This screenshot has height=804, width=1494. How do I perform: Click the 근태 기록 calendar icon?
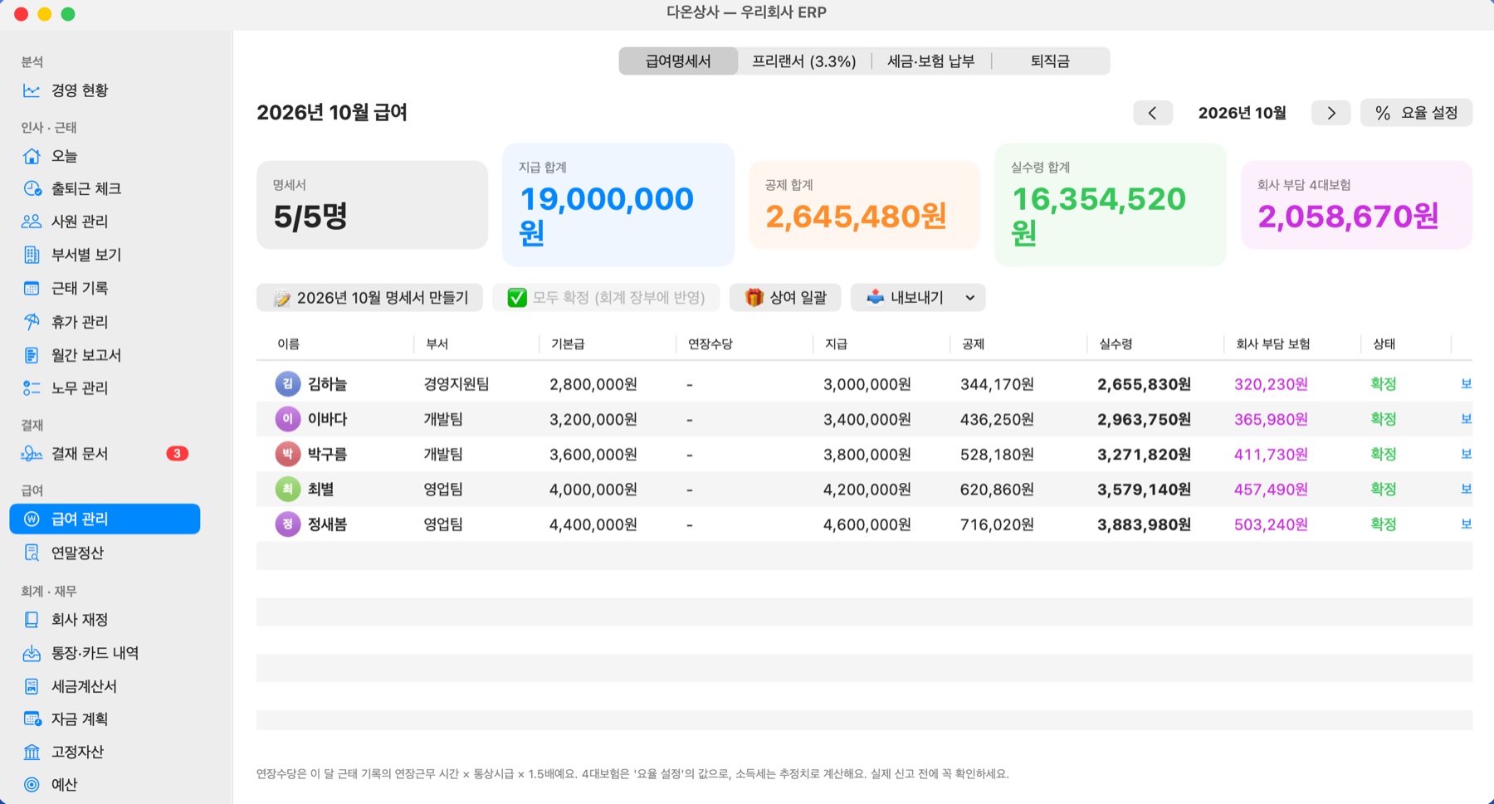(x=32, y=289)
